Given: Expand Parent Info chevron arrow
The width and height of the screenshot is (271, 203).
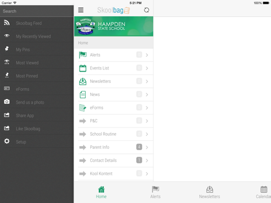Looking at the screenshot, I should (x=147, y=147).
